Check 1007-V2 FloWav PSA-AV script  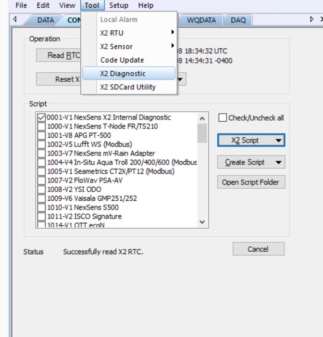pos(41,181)
